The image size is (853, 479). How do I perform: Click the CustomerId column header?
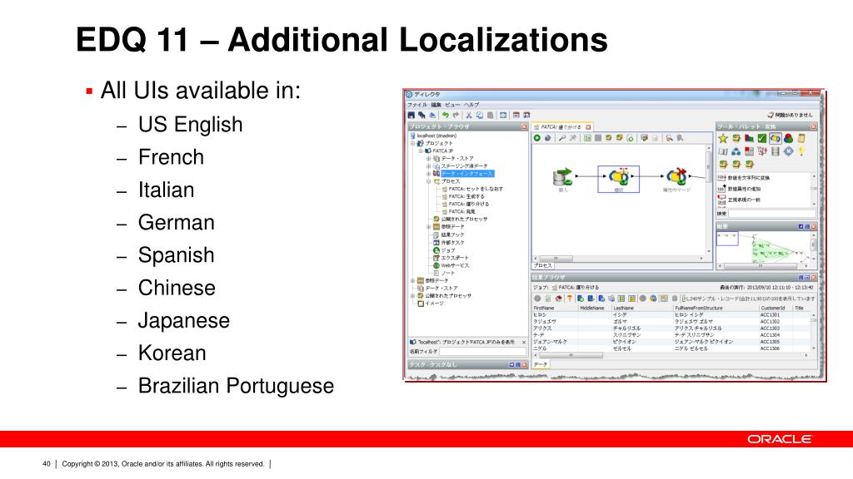(775, 308)
